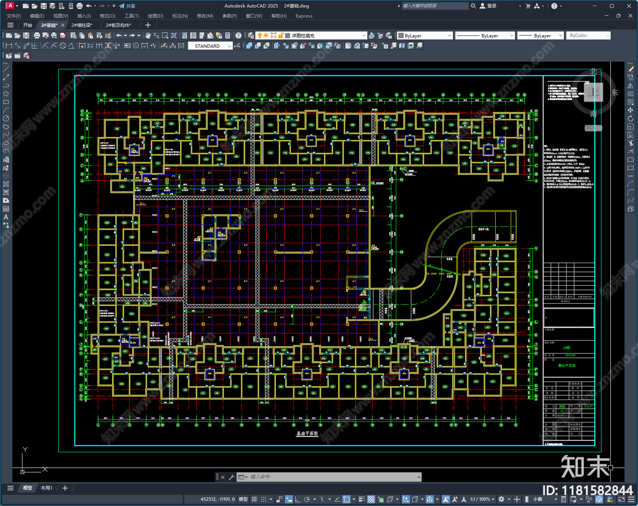
Task: Add a new drawing tab with plus button
Action: click(x=148, y=25)
